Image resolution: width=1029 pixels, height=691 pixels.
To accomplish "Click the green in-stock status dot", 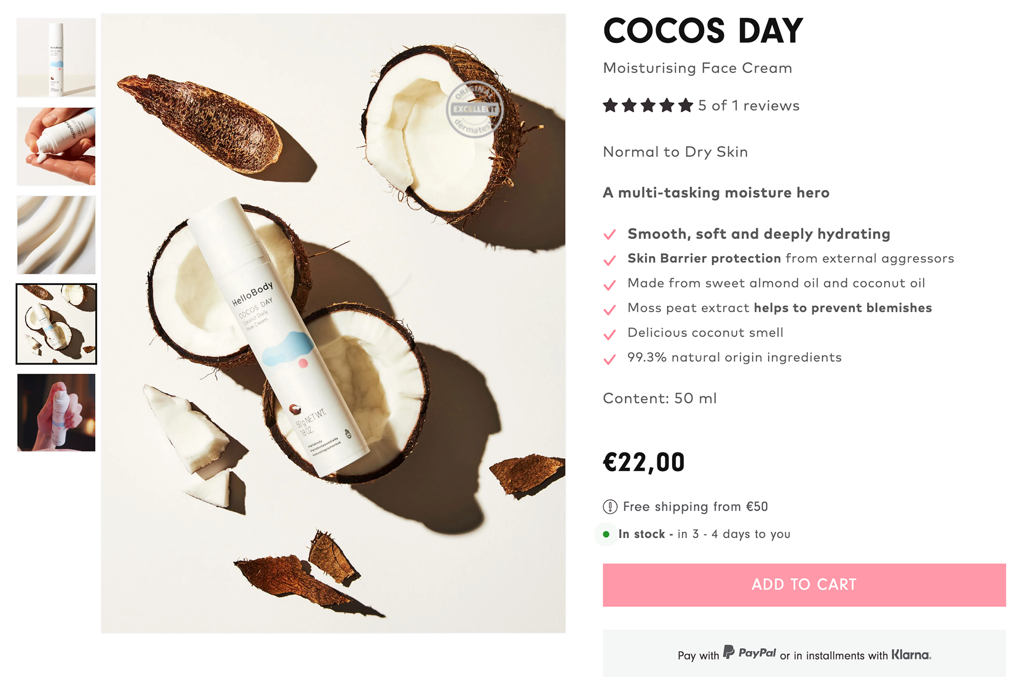I will point(606,534).
